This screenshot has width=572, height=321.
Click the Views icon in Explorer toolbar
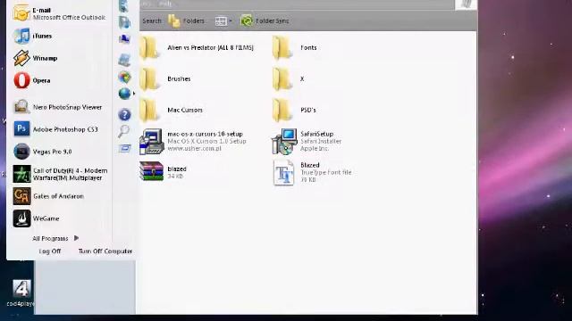tap(221, 21)
